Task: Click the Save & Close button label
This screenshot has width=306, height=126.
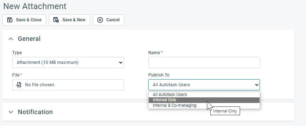Action: coord(29,20)
